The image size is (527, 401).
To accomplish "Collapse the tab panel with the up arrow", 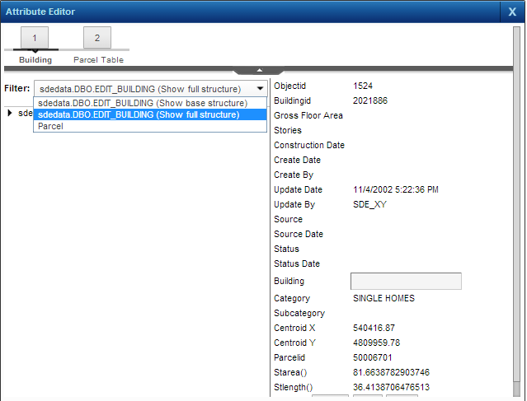I will [x=259, y=70].
